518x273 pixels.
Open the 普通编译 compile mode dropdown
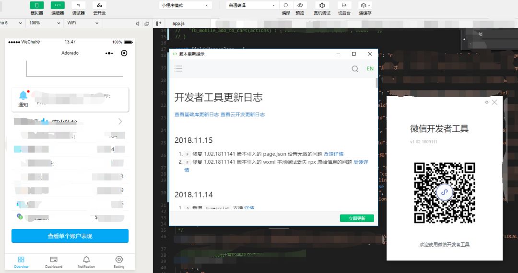[252, 5]
